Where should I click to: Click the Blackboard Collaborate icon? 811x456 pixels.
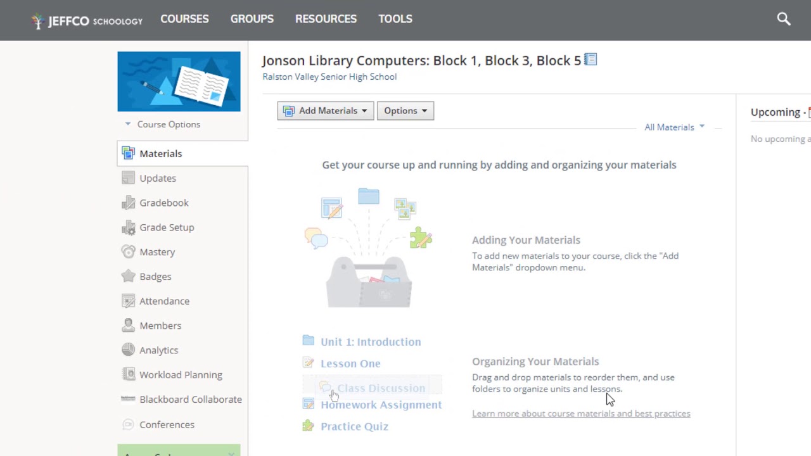click(129, 399)
